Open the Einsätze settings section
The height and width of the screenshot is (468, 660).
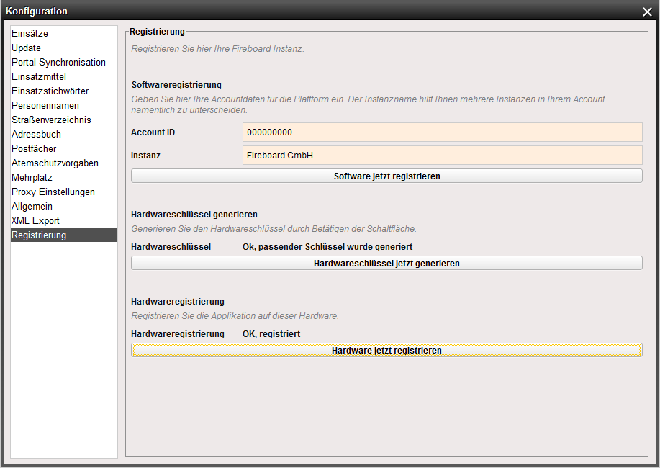30,34
